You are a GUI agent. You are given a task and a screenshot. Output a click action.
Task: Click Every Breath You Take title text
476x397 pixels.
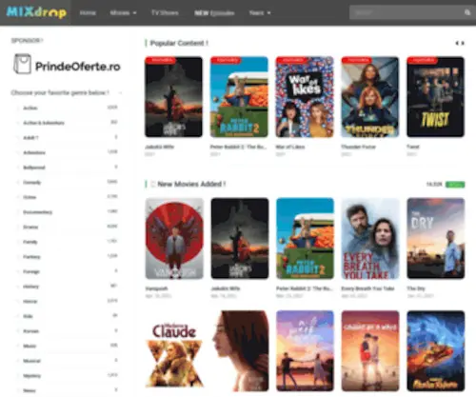367,288
